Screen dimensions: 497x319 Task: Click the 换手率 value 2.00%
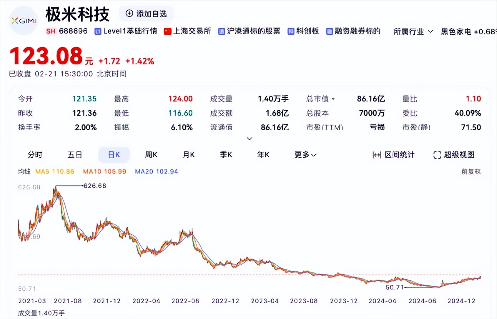click(86, 127)
